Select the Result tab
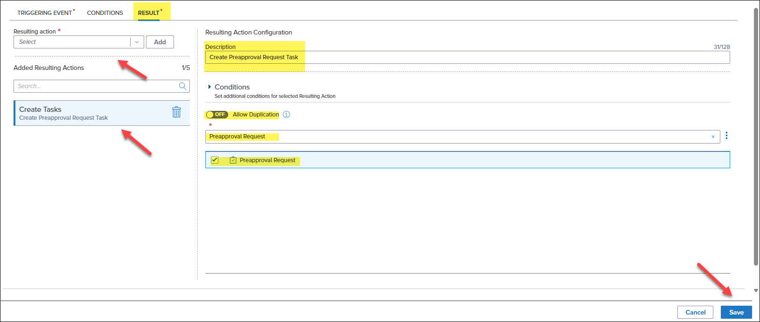 [149, 13]
